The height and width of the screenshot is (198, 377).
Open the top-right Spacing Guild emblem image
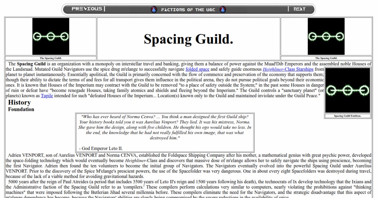326,36
